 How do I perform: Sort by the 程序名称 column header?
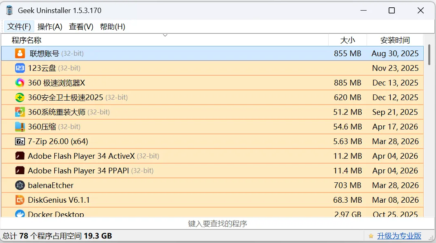click(165, 40)
